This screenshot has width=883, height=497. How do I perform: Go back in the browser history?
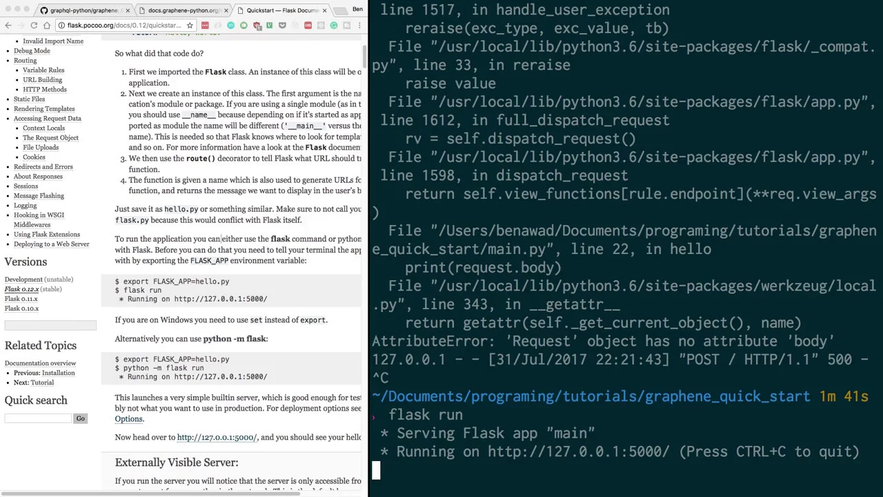pyautogui.click(x=8, y=26)
